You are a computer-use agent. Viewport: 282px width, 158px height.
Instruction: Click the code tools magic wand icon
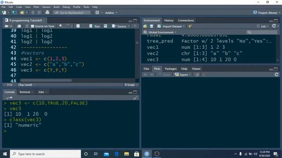pyautogui.click(x=67, y=26)
